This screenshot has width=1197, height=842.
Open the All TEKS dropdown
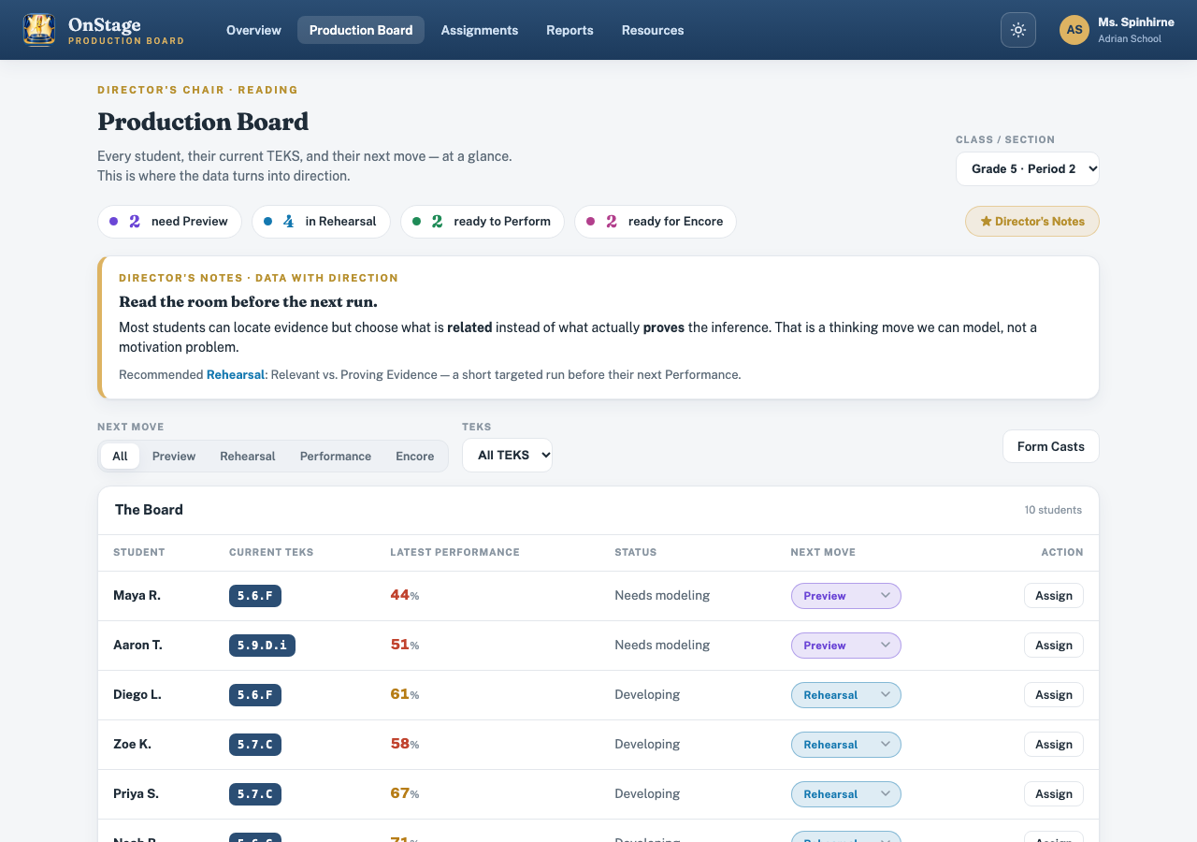pos(507,456)
